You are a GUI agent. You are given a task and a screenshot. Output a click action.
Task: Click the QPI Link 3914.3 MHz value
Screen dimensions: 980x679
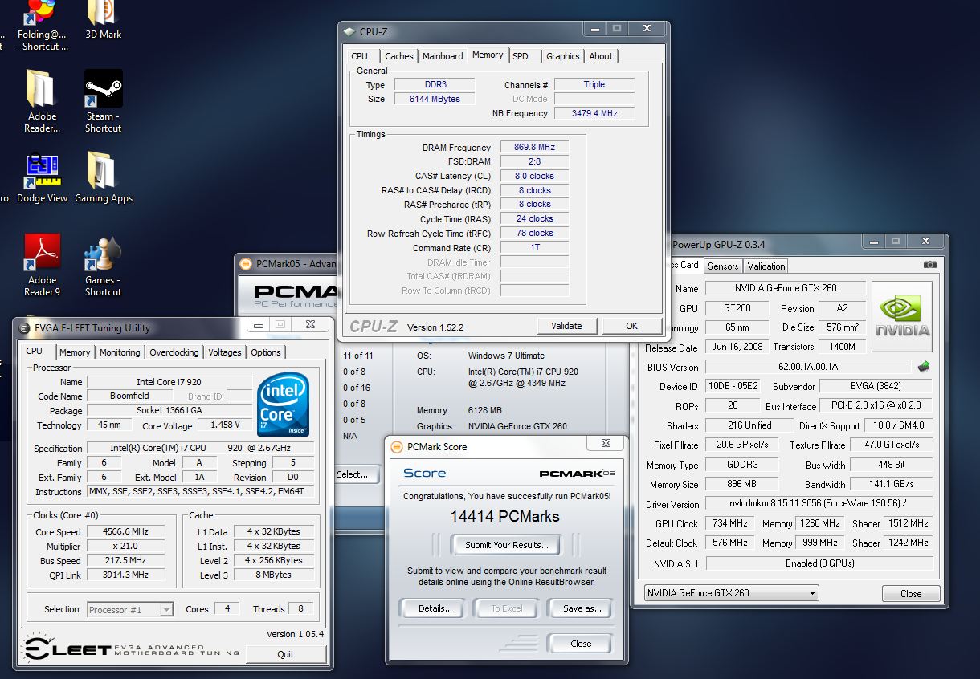pos(126,575)
